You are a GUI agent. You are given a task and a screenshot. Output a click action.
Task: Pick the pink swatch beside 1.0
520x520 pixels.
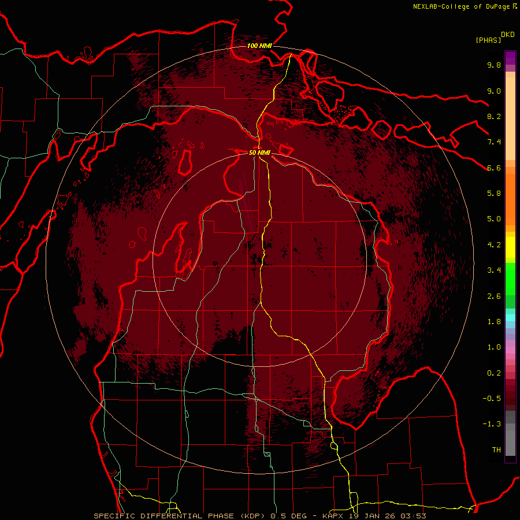tap(510, 350)
